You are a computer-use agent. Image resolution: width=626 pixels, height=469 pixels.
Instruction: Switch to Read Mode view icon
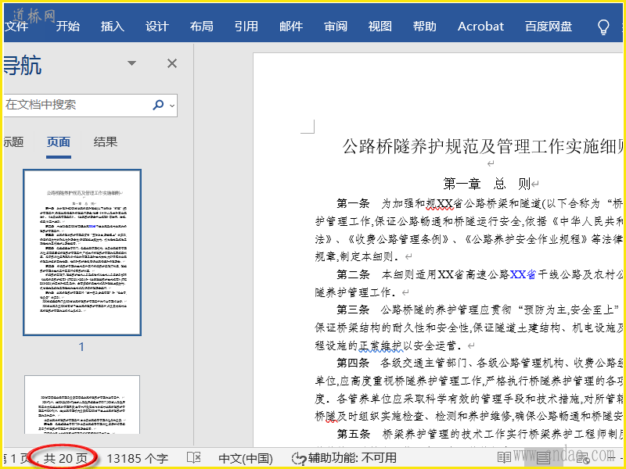pos(505,457)
